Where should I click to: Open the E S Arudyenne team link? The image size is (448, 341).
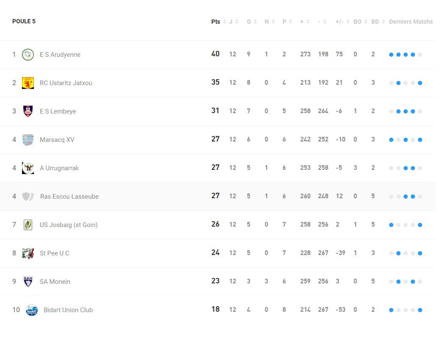click(60, 55)
